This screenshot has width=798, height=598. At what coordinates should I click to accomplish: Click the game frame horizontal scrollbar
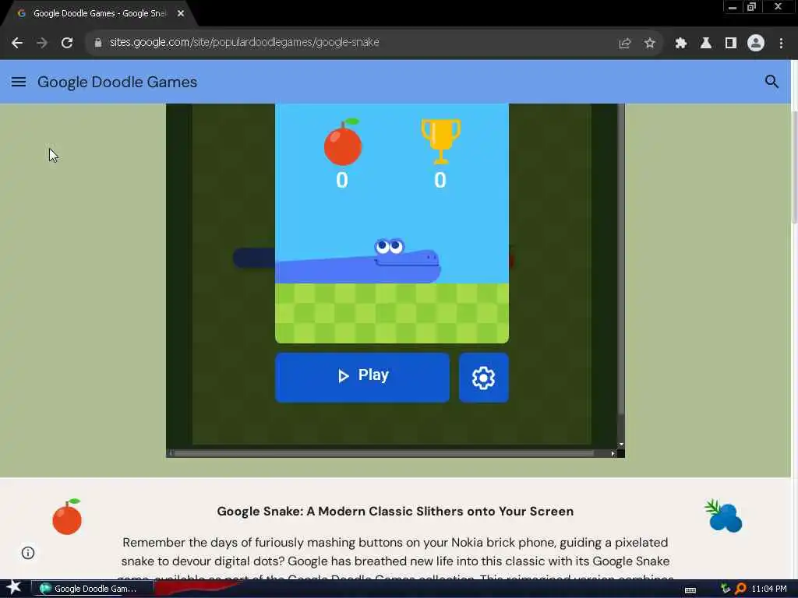click(383, 453)
